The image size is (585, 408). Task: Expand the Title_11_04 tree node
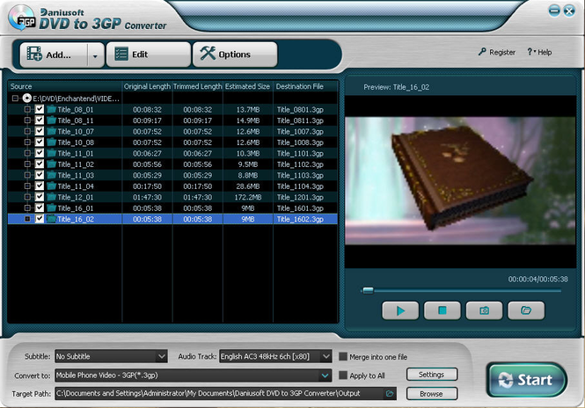click(x=27, y=186)
